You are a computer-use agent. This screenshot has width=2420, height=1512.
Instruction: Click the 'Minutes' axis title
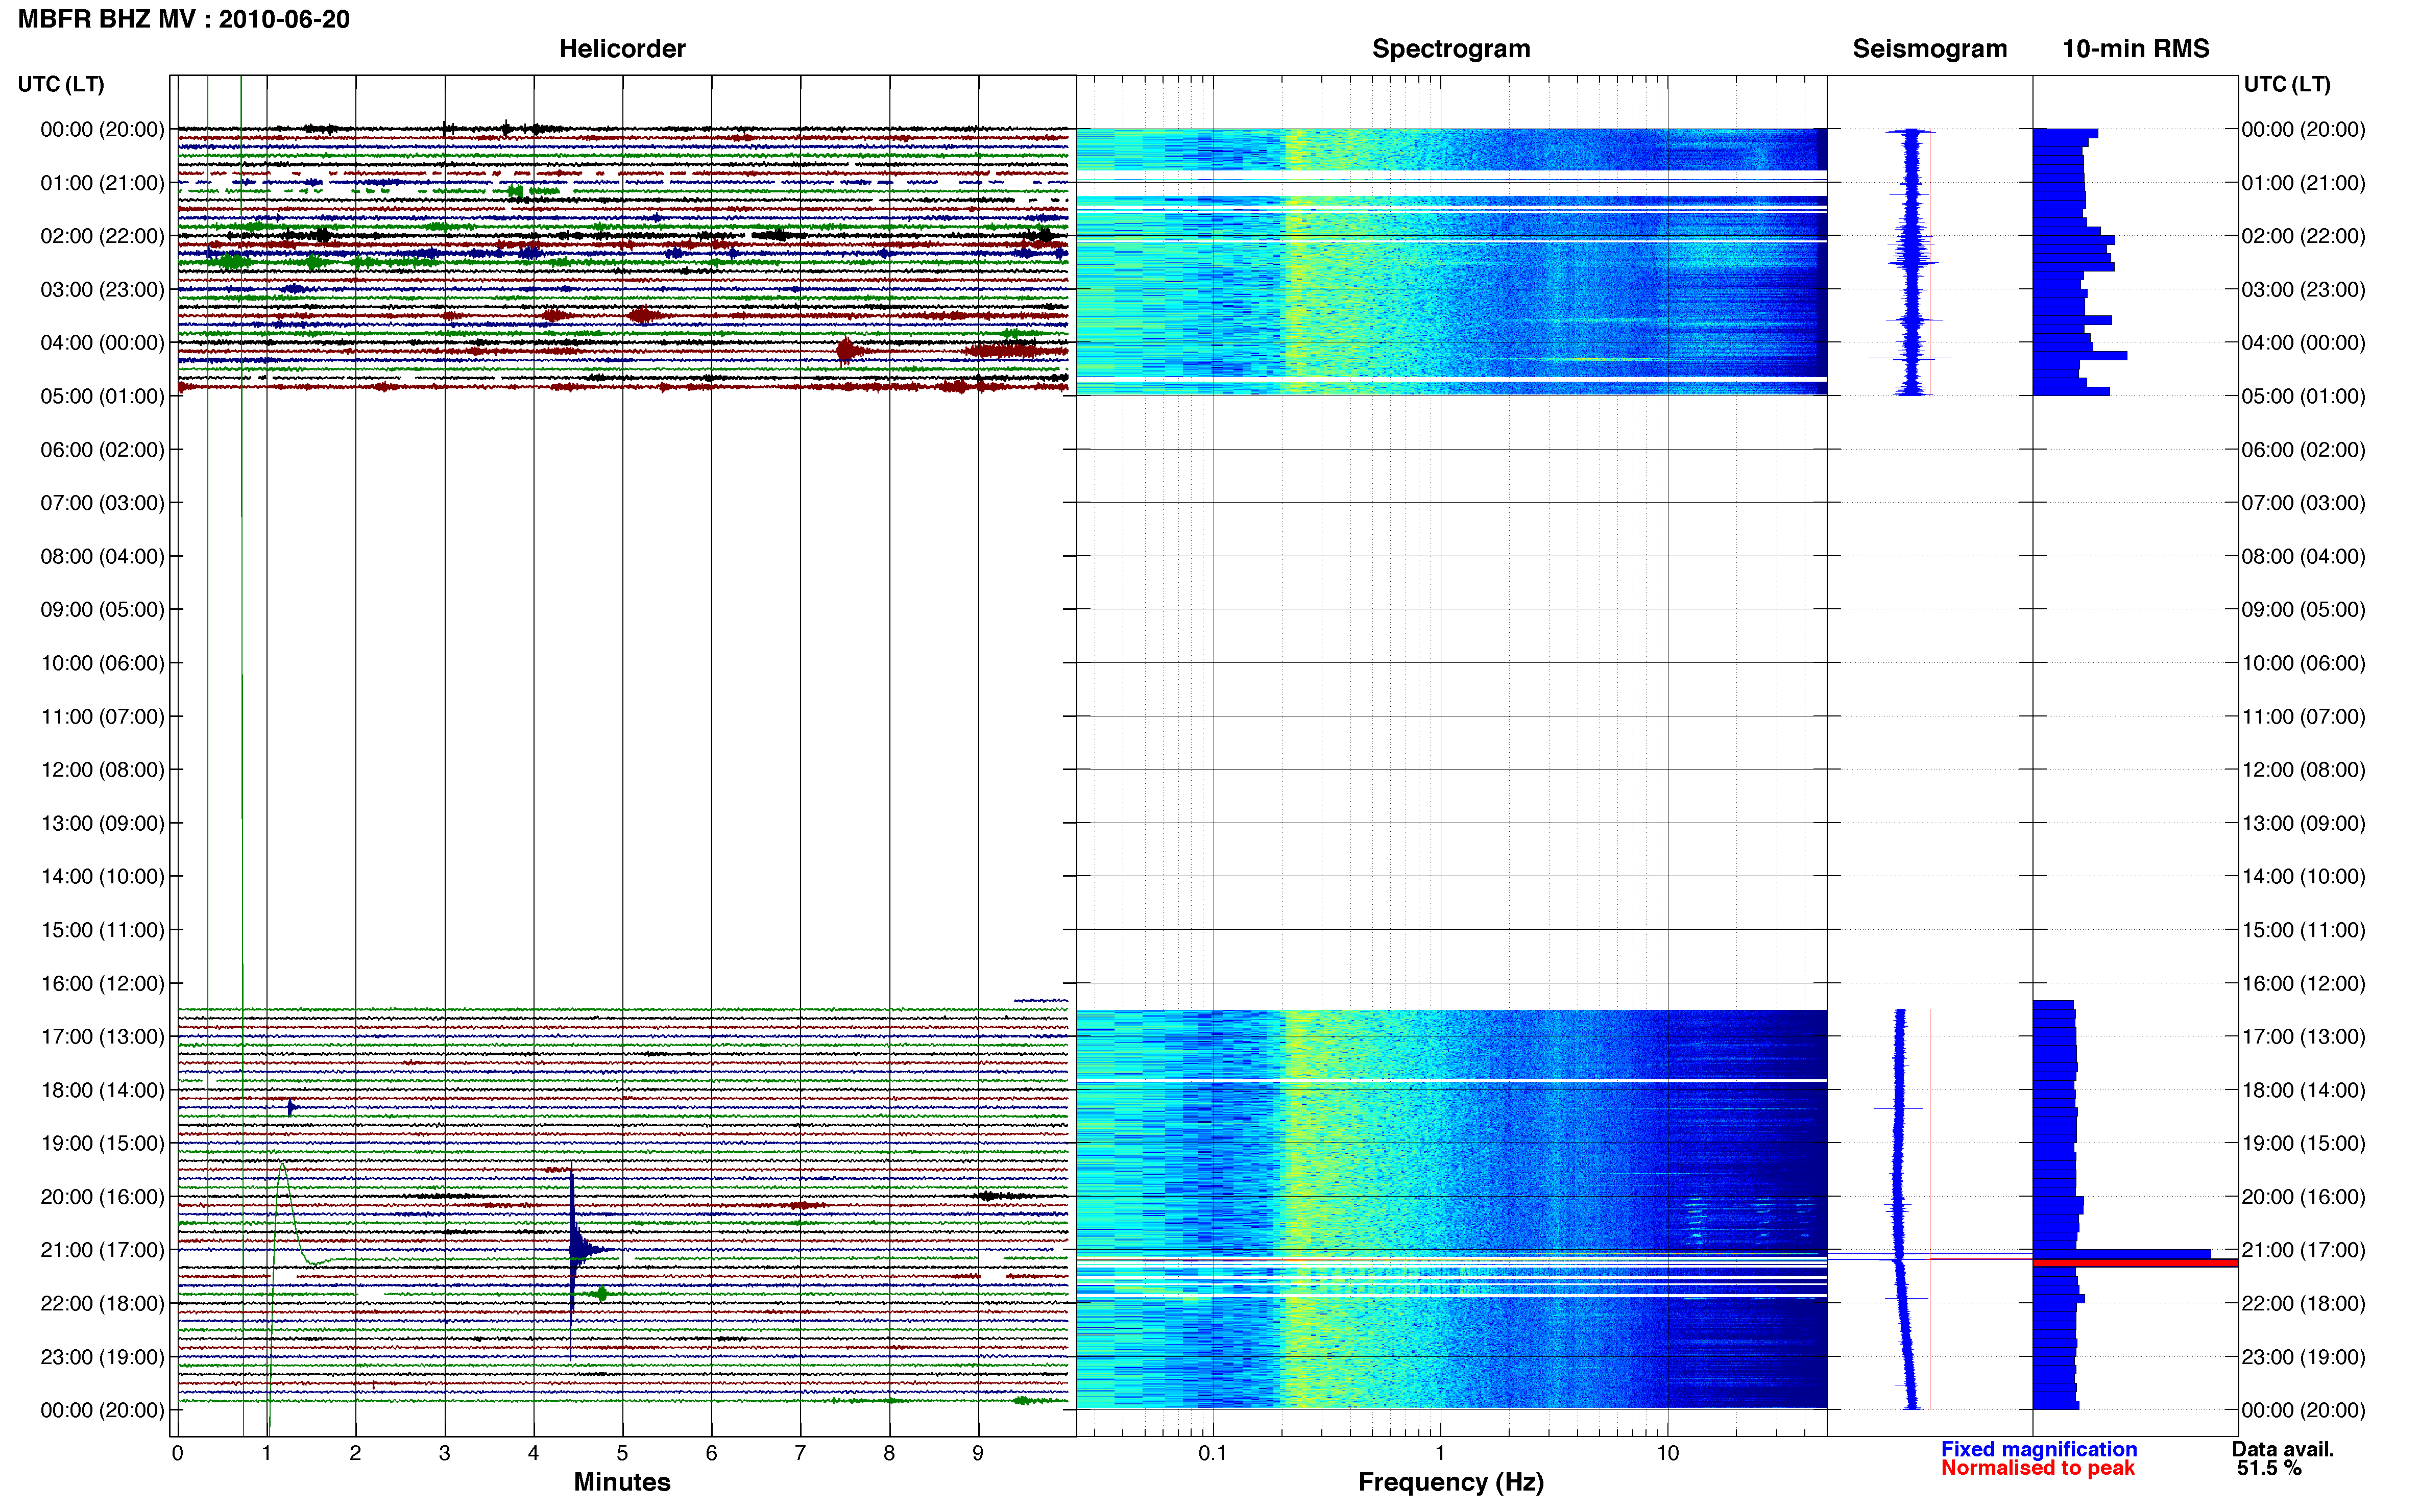point(621,1482)
